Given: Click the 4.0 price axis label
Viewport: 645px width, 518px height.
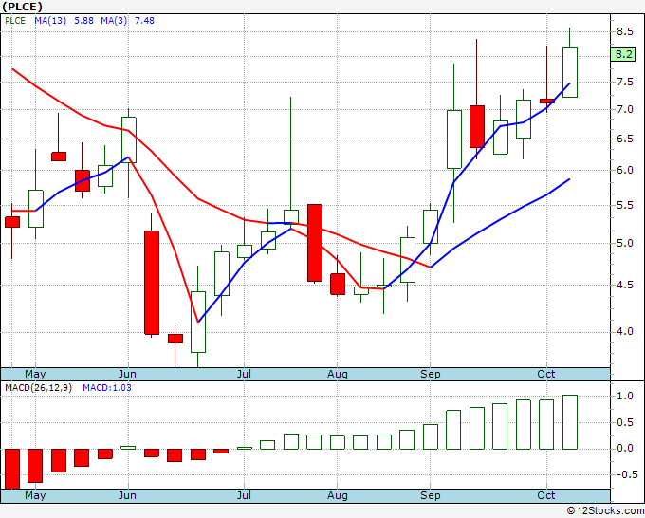Looking at the screenshot, I should pyautogui.click(x=624, y=332).
